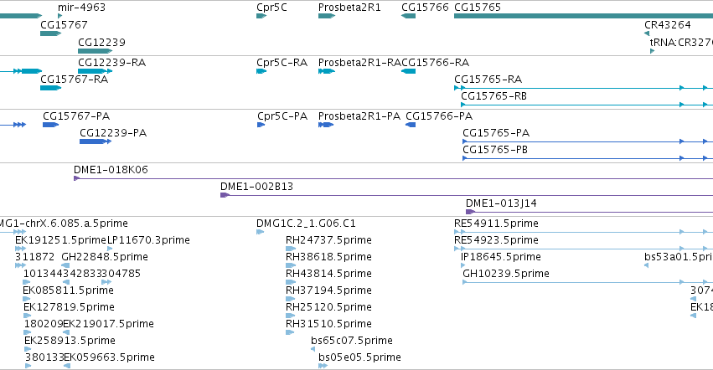The height and width of the screenshot is (370, 713).
Task: Select the Prosbeta2R1 gene feature arrow
Action: (327, 16)
